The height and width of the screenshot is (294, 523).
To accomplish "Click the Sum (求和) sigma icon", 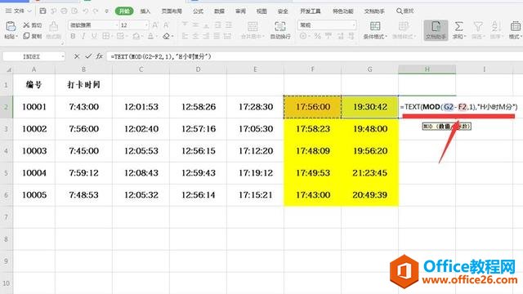I will coord(458,26).
